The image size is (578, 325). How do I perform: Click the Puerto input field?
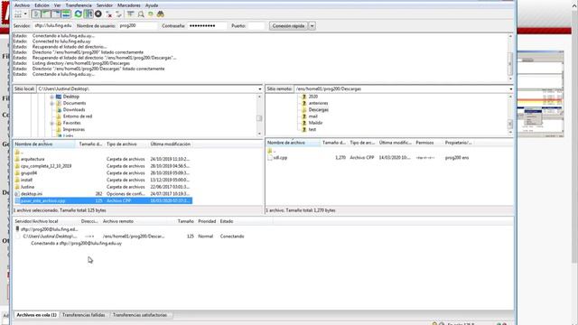coord(256,26)
